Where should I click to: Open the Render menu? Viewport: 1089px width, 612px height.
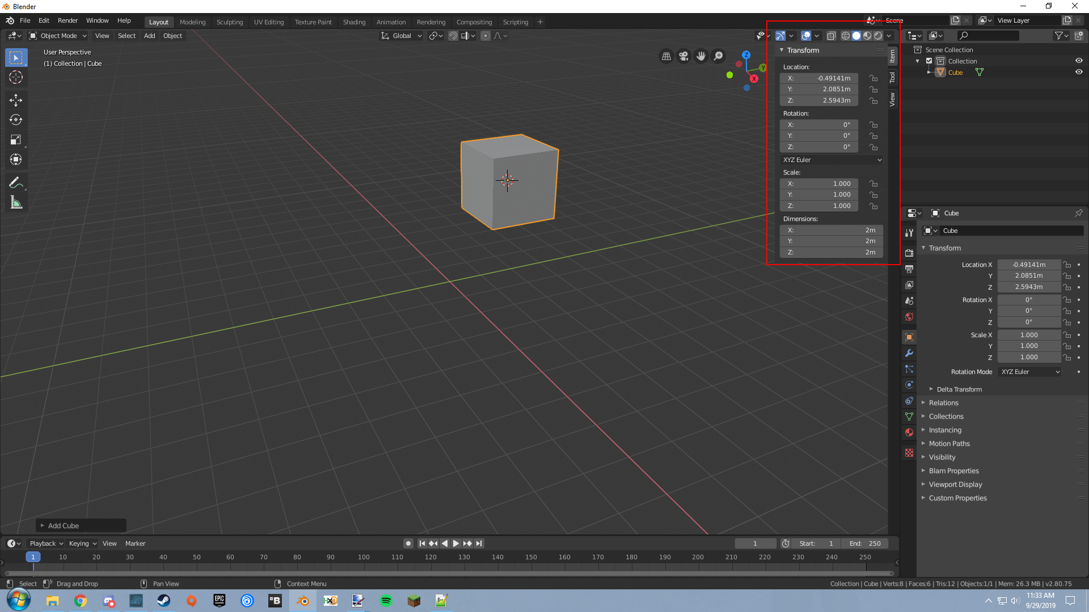[67, 20]
